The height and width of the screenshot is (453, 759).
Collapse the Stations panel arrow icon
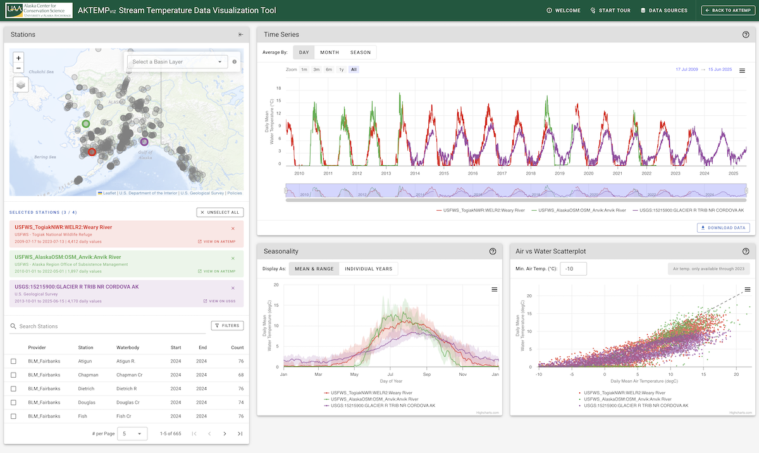(x=240, y=35)
